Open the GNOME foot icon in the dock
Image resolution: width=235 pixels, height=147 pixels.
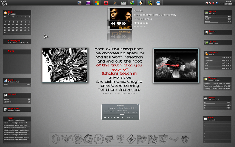tap(88, 139)
